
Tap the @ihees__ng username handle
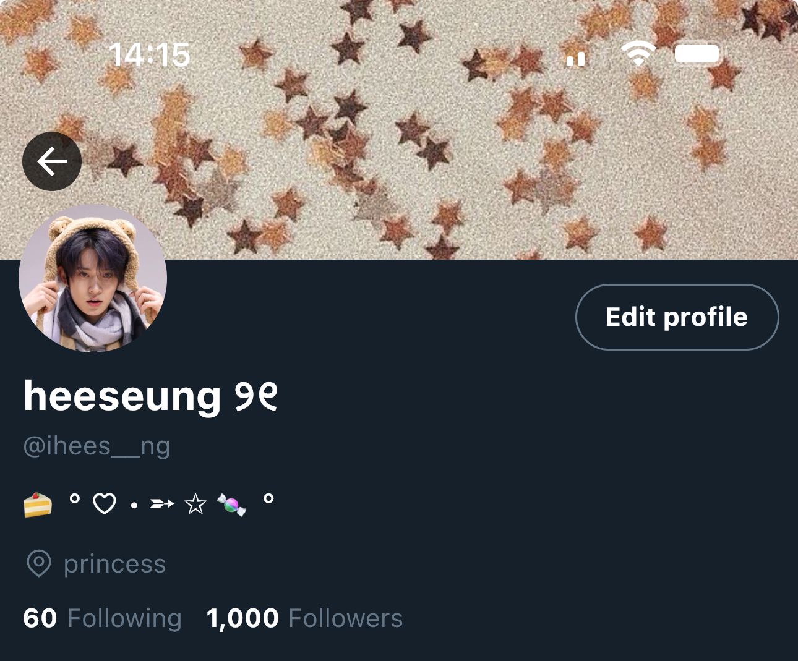coord(97,446)
